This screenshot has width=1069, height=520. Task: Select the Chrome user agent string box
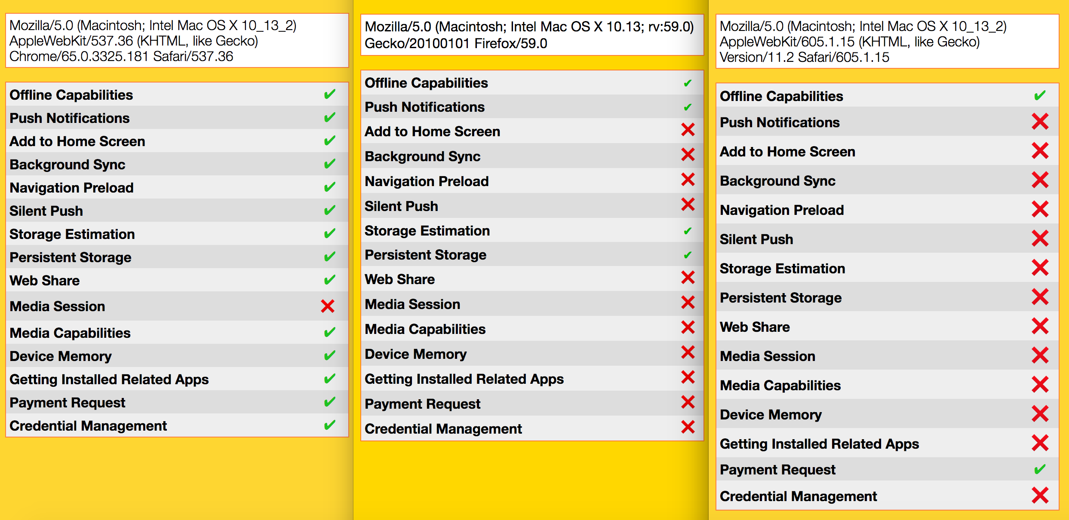[177, 41]
